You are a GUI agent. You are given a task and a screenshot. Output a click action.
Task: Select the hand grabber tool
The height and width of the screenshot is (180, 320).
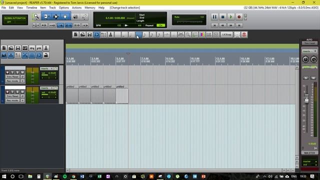[x=65, y=16]
